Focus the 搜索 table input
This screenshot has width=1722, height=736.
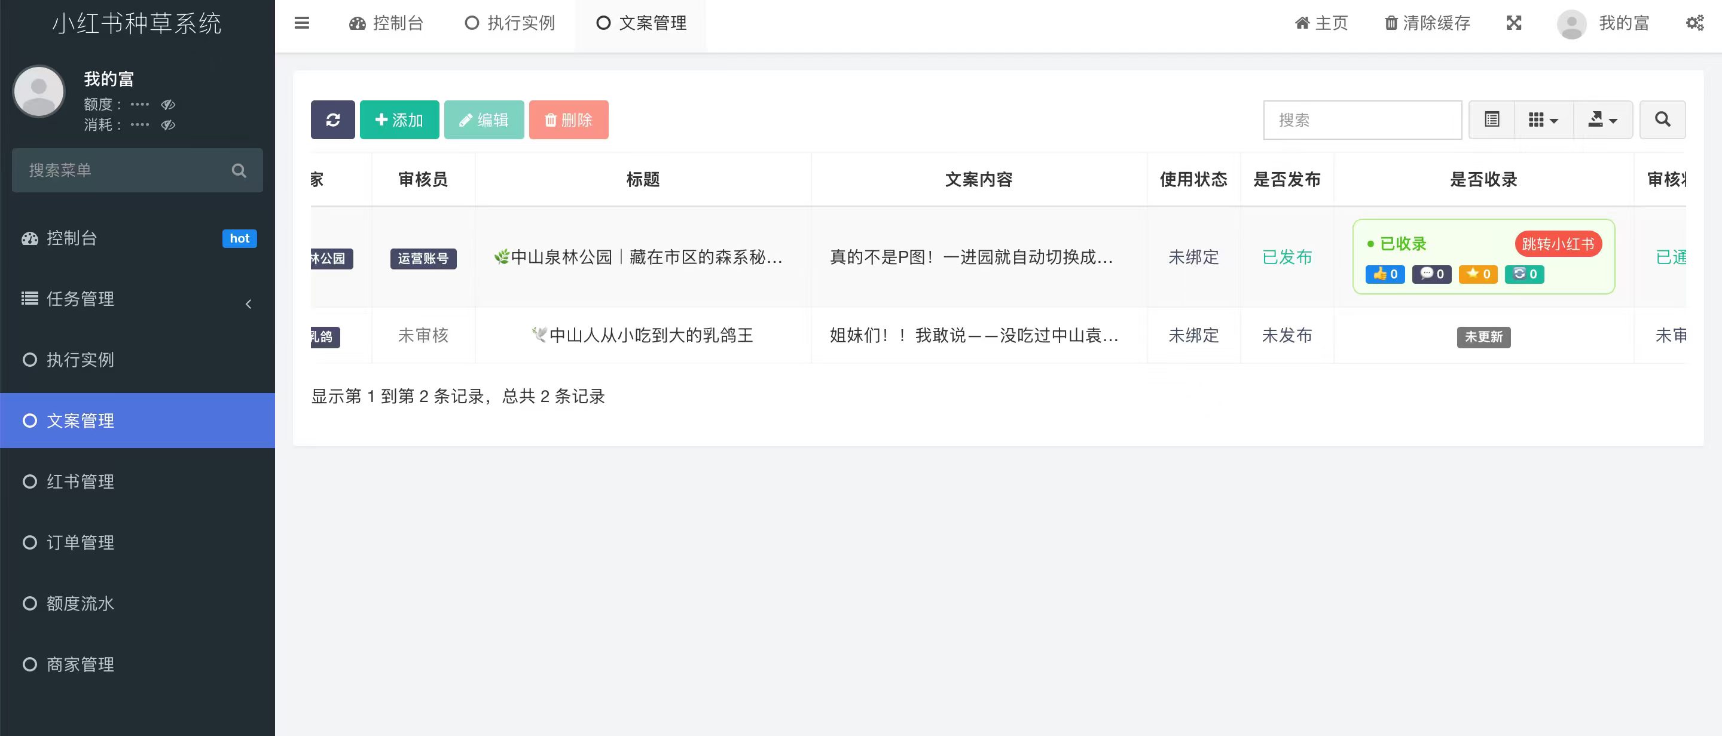pos(1363,119)
